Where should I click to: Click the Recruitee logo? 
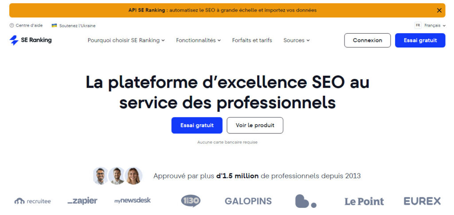coord(32,201)
